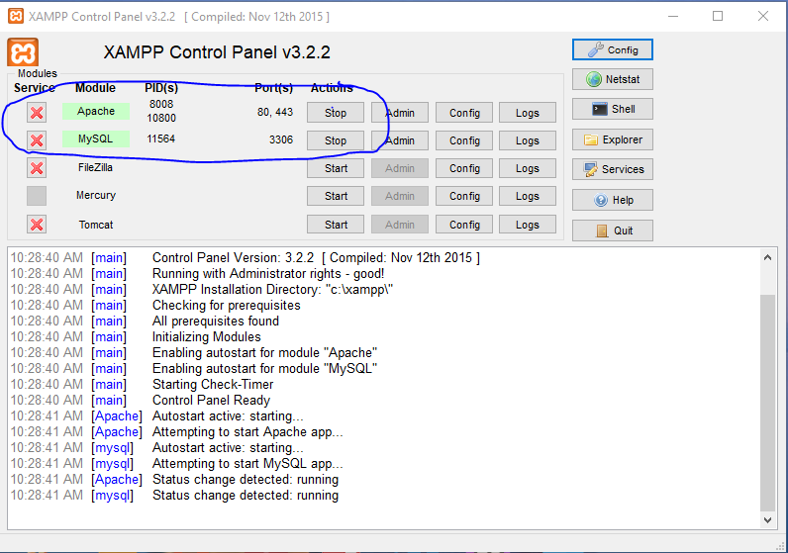Image resolution: width=788 pixels, height=553 pixels.
Task: Open Apache Config menu
Action: [x=464, y=113]
